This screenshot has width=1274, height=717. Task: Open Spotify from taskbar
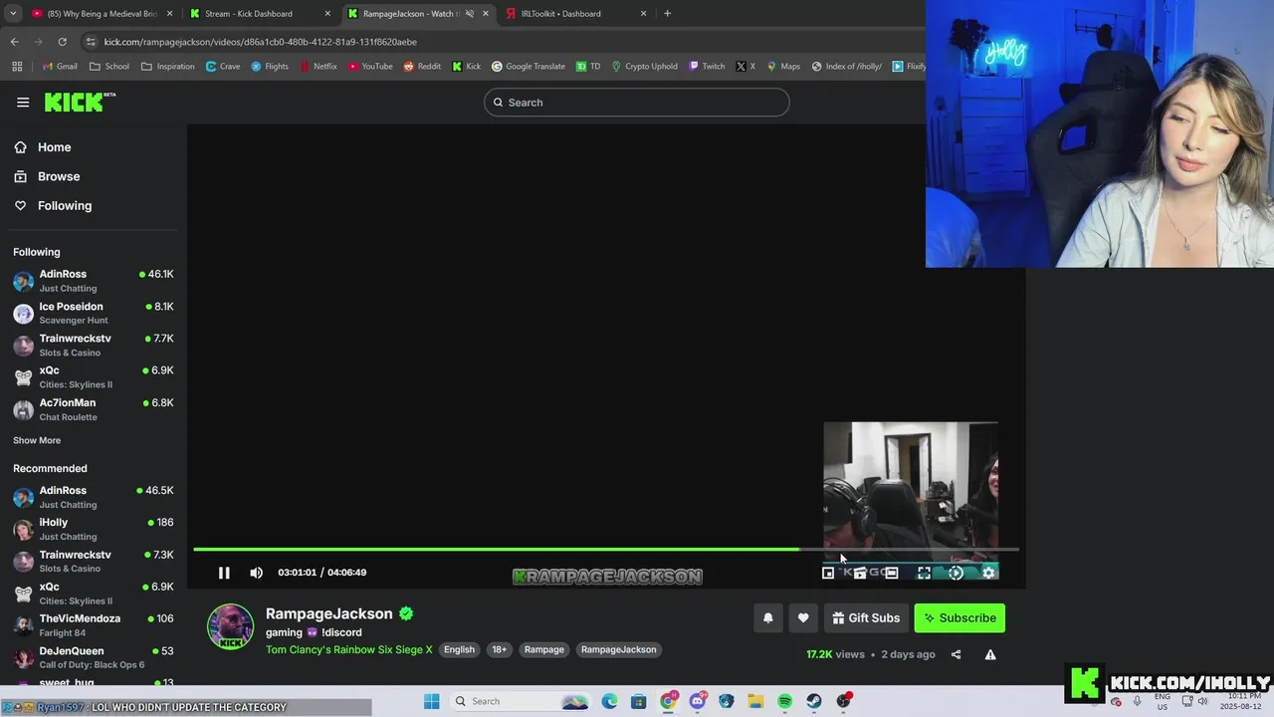click(x=784, y=701)
